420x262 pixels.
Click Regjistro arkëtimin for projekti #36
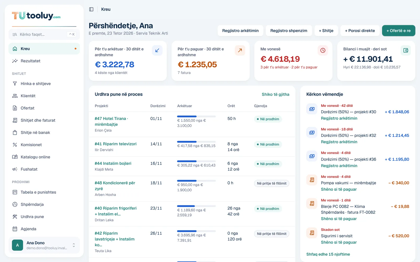(339, 166)
